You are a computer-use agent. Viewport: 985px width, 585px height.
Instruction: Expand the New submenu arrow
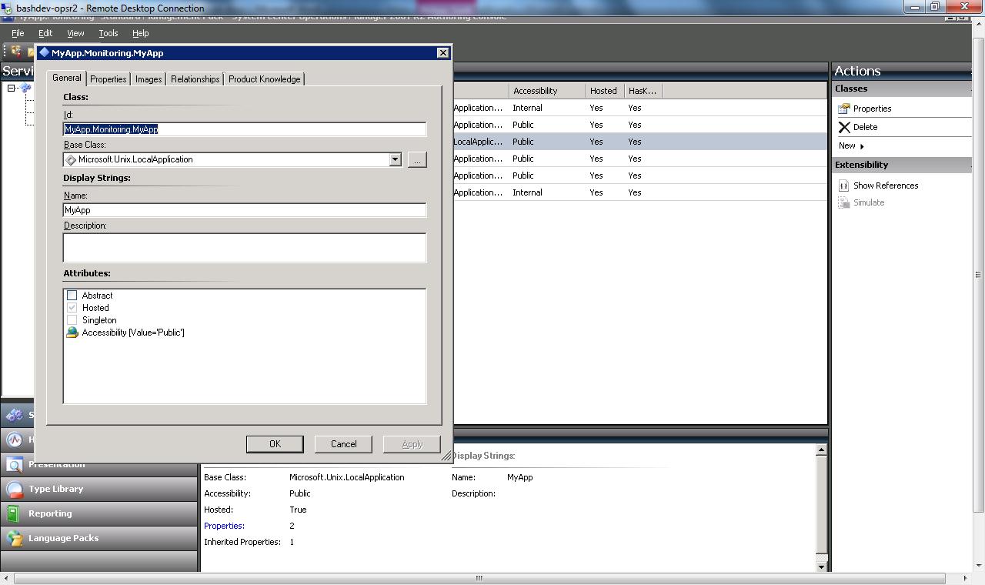click(861, 146)
